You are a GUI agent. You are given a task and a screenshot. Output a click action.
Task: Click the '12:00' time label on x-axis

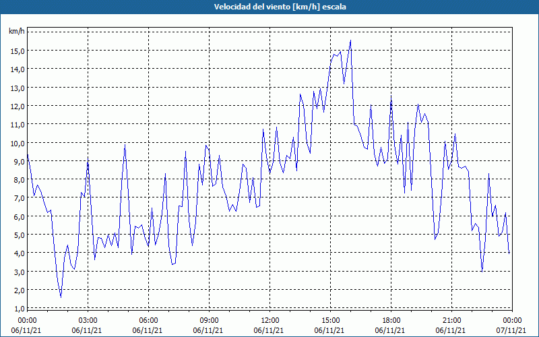(270, 321)
